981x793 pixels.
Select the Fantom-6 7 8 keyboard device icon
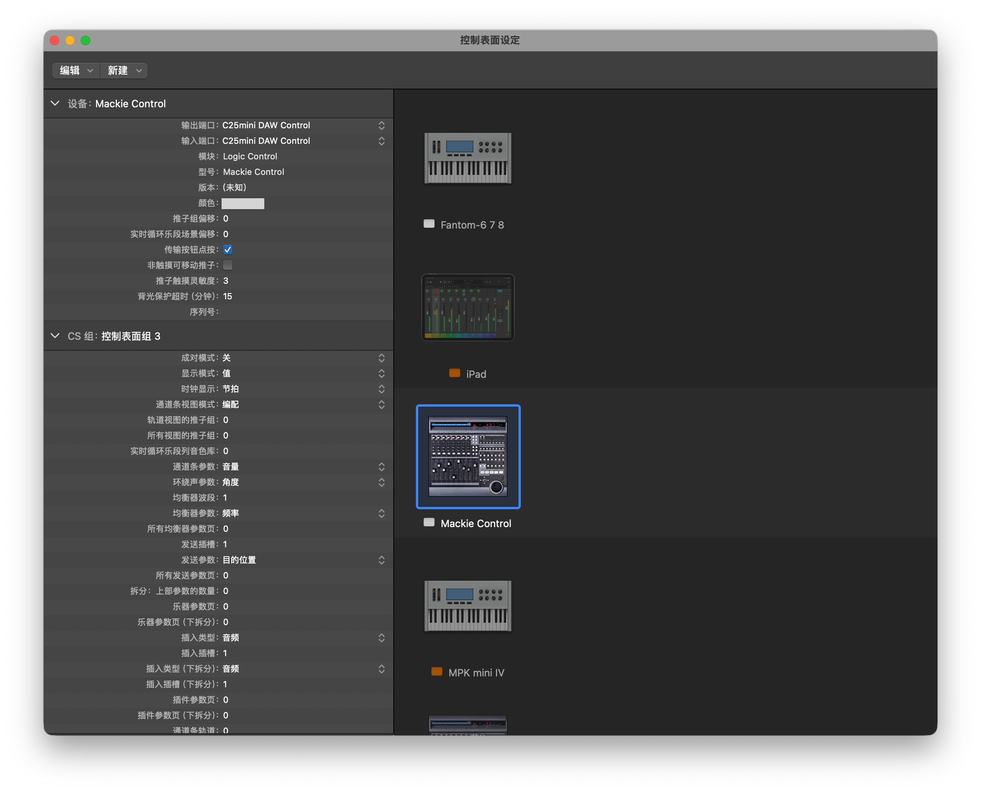click(468, 158)
